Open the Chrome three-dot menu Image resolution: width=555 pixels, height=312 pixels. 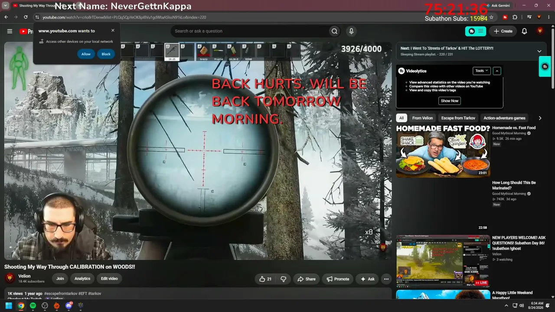click(548, 17)
